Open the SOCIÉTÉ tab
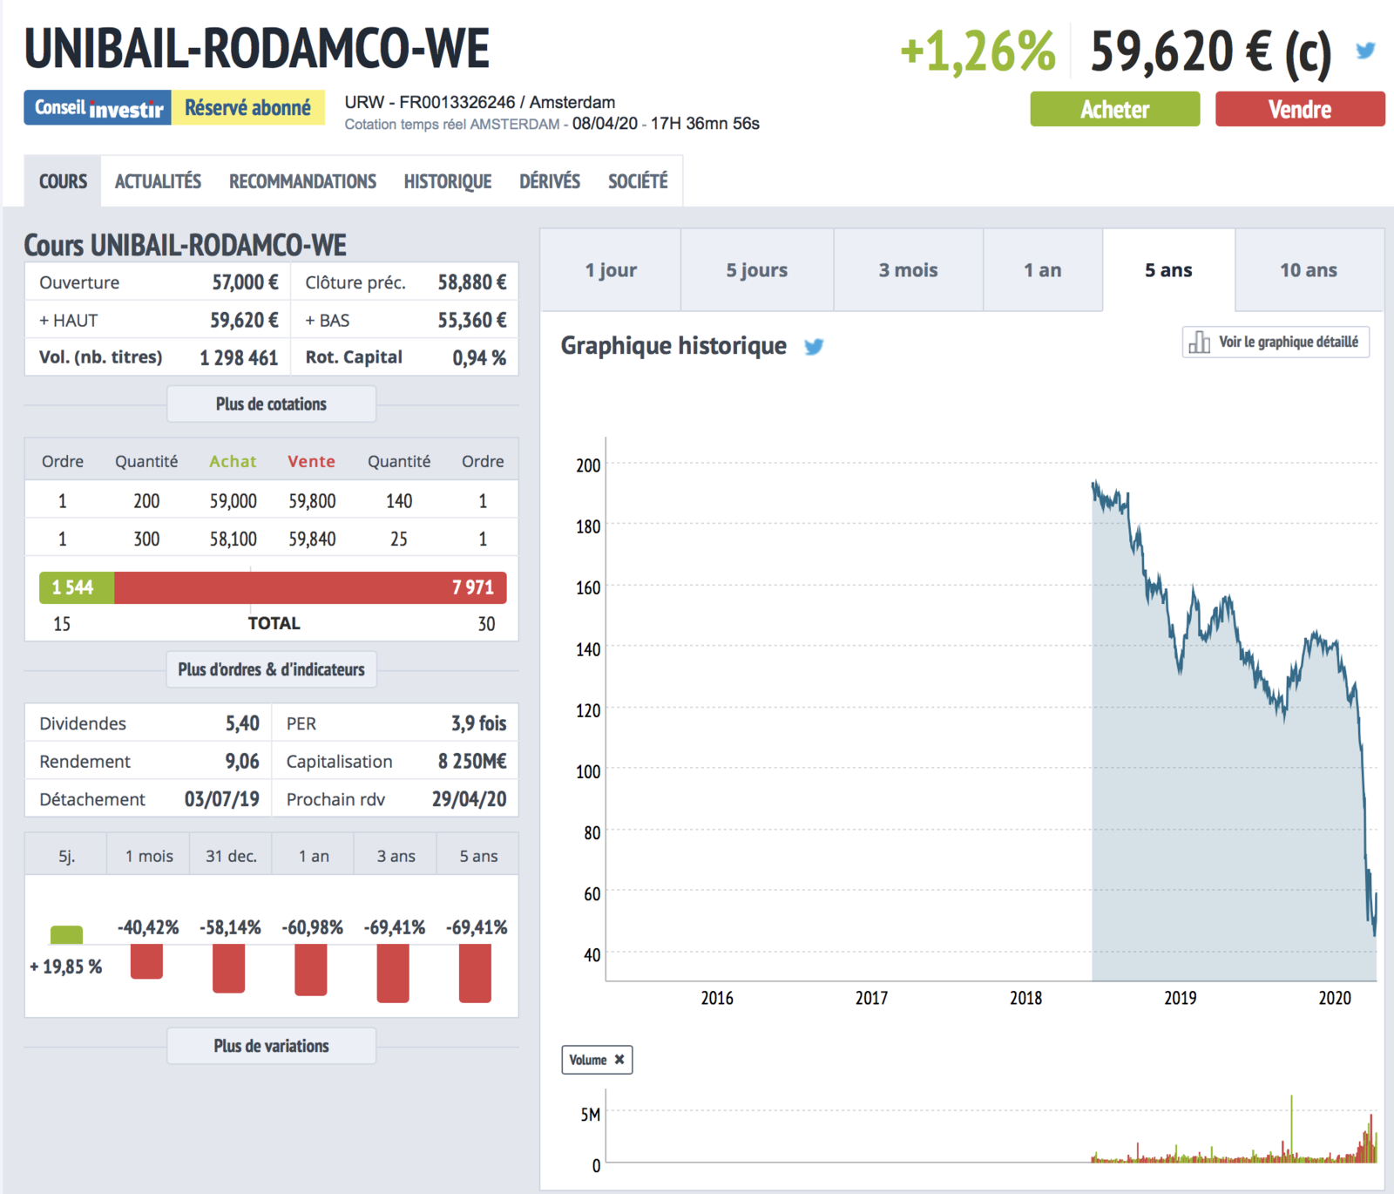The height and width of the screenshot is (1194, 1394). (x=638, y=181)
